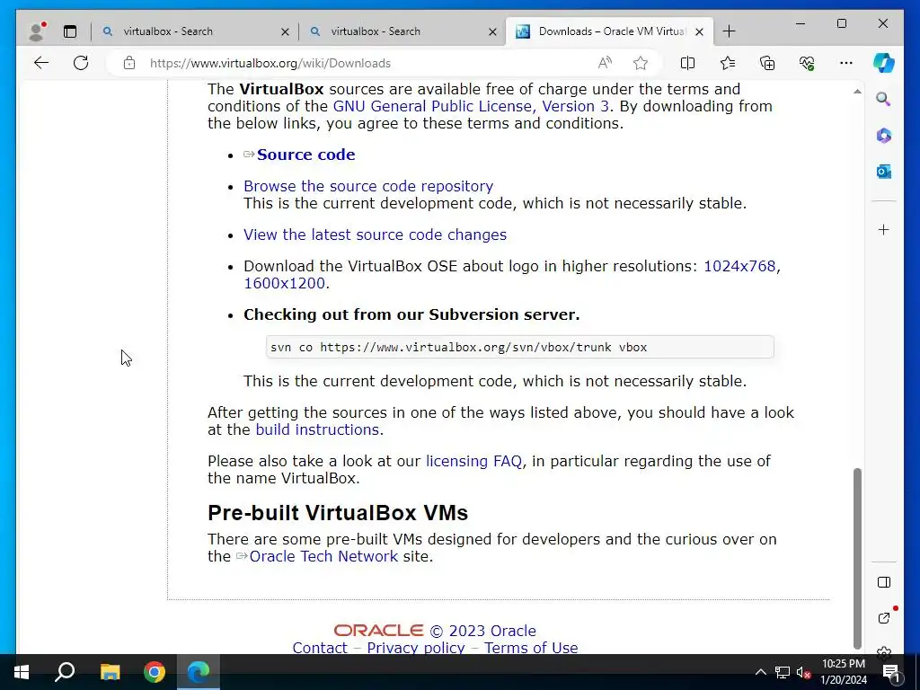Click the page scrollbar up arrow
Viewport: 920px width, 690px height.
click(x=857, y=92)
